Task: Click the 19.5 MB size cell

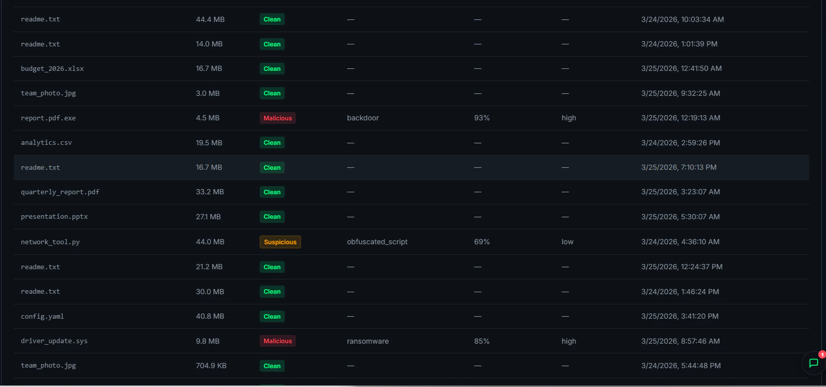Action: click(x=209, y=143)
